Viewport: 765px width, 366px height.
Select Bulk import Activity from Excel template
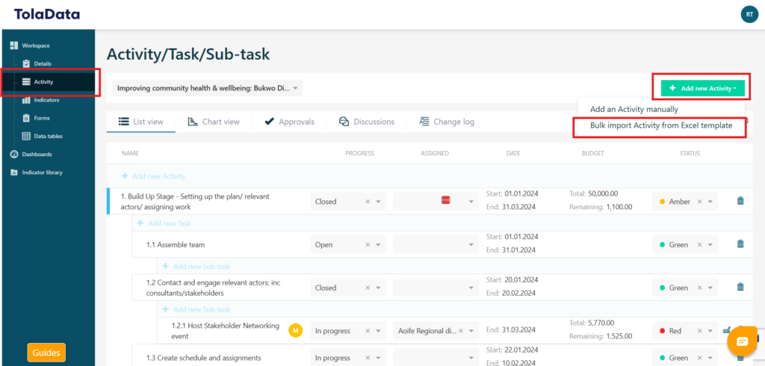click(660, 126)
